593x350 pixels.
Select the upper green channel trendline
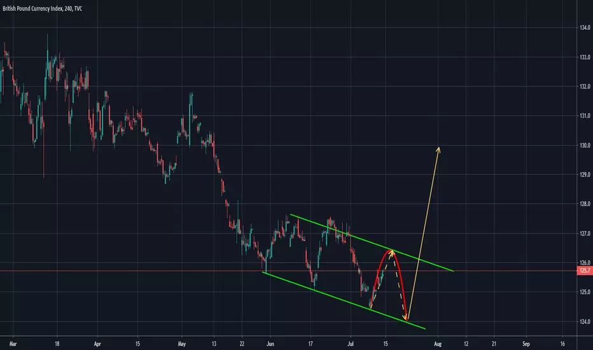click(x=372, y=243)
